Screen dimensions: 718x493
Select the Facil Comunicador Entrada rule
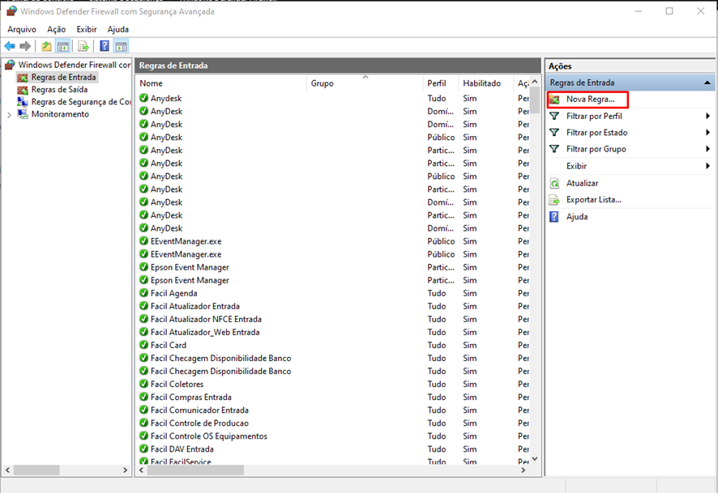333,410
